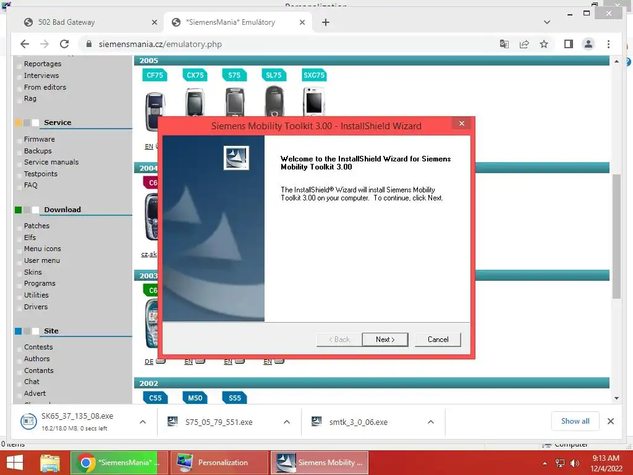The height and width of the screenshot is (475, 633).
Task: Open Chrome profile avatar
Action: point(588,44)
